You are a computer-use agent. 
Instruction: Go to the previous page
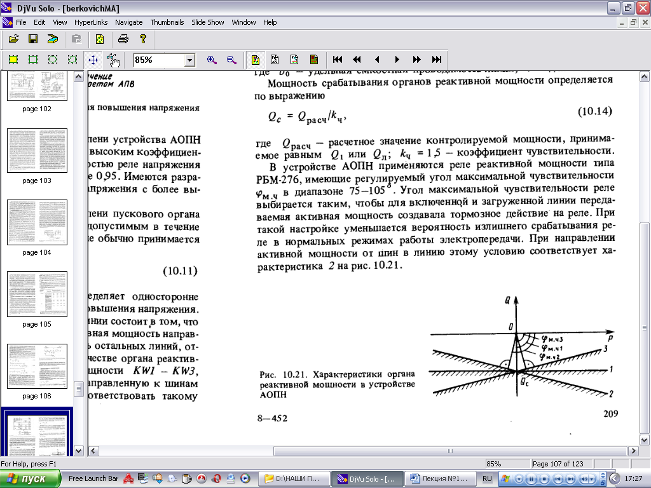click(377, 60)
